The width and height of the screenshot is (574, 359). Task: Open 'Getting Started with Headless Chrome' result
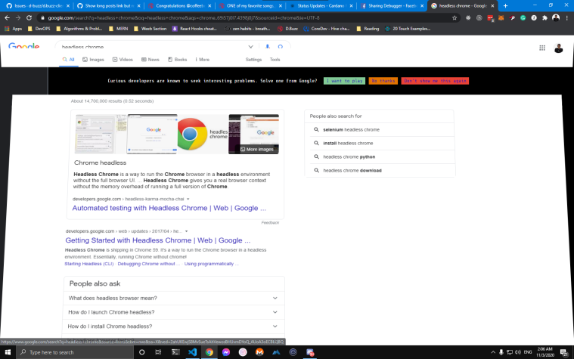pos(158,240)
